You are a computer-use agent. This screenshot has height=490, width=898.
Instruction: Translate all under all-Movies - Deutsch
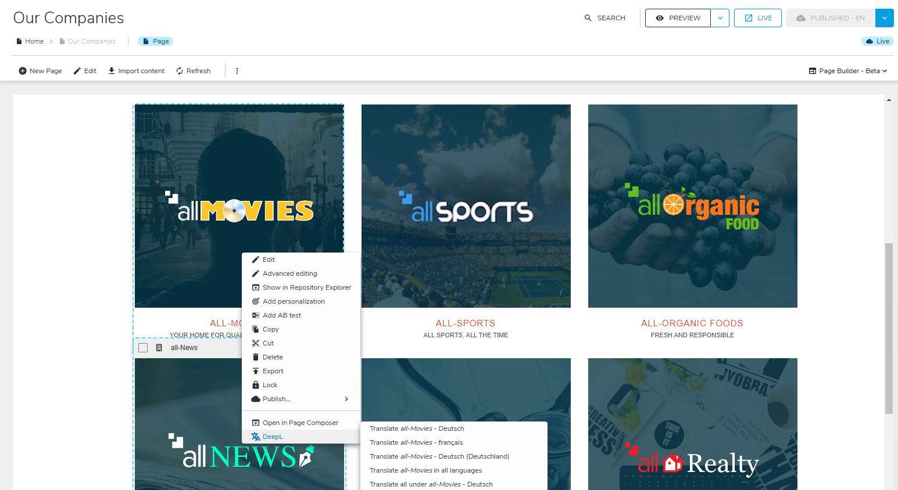coord(454,484)
